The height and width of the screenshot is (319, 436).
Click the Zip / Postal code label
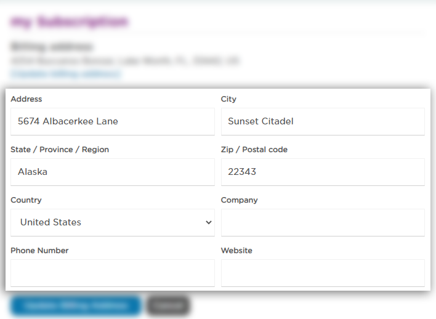coord(254,150)
